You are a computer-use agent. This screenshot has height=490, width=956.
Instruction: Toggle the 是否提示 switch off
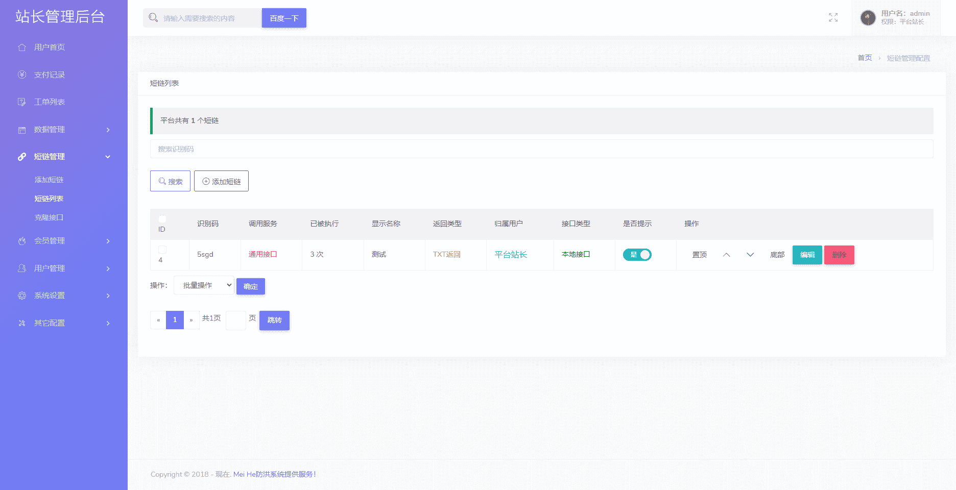pos(637,255)
